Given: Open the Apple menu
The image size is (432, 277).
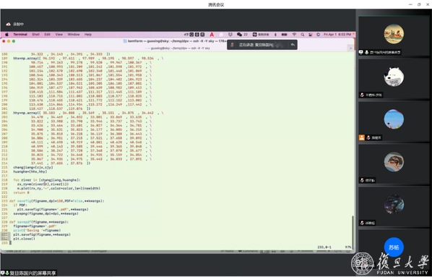Looking at the screenshot, I should coord(7,35).
